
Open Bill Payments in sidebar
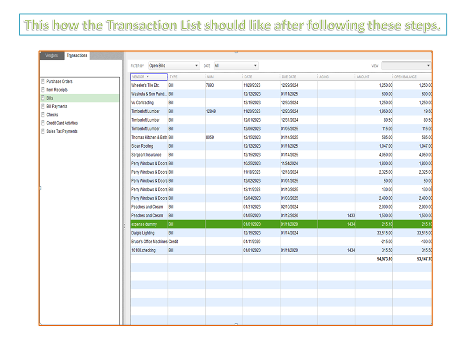click(x=57, y=106)
